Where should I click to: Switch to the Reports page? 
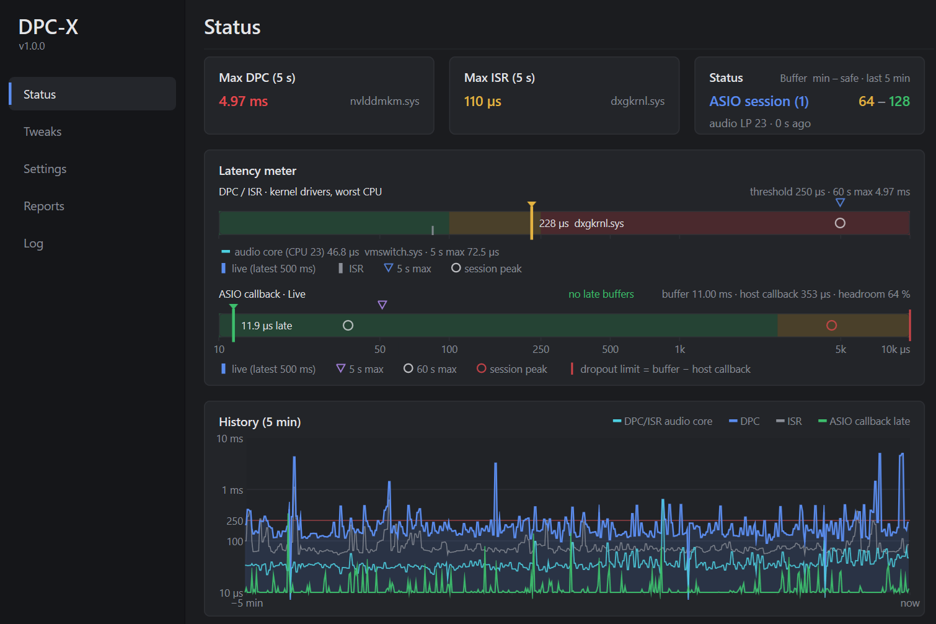coord(92,206)
